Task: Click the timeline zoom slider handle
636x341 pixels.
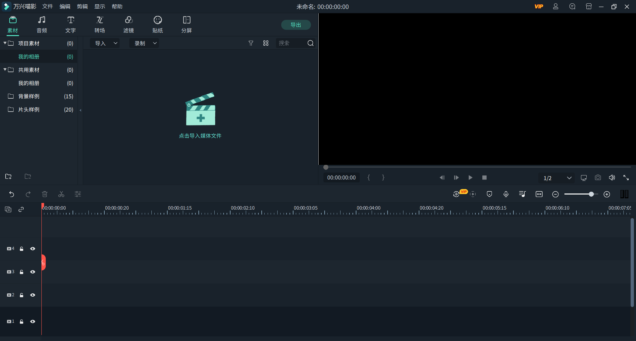Action: [x=591, y=194]
